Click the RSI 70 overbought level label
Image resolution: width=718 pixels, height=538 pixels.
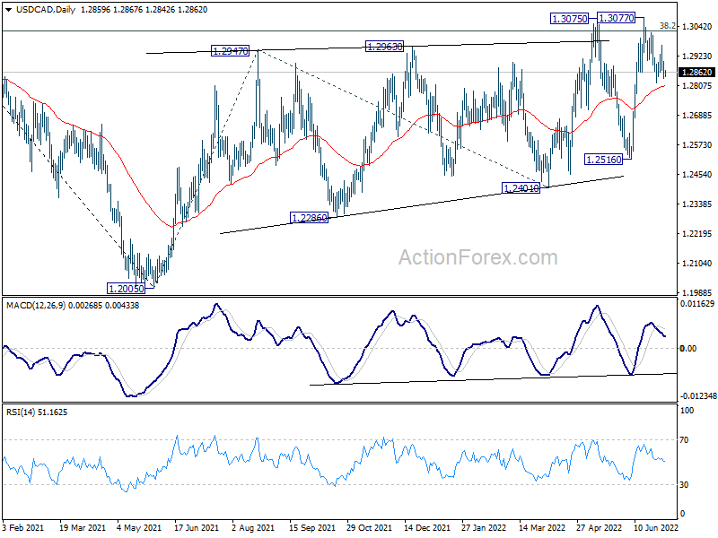click(684, 440)
